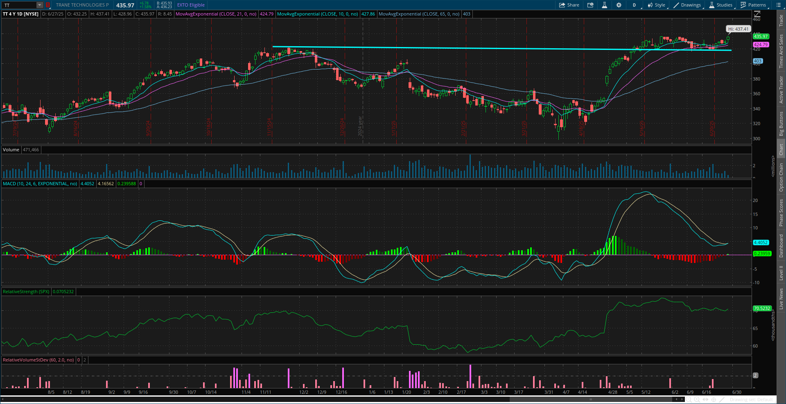786x404 pixels.
Task: Open the Dashboard side tab
Action: [781, 246]
